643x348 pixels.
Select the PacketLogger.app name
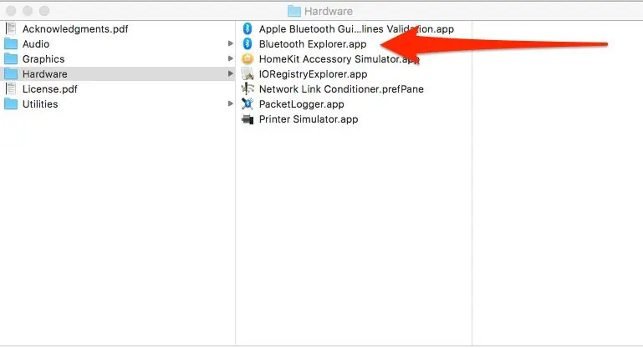coord(301,104)
